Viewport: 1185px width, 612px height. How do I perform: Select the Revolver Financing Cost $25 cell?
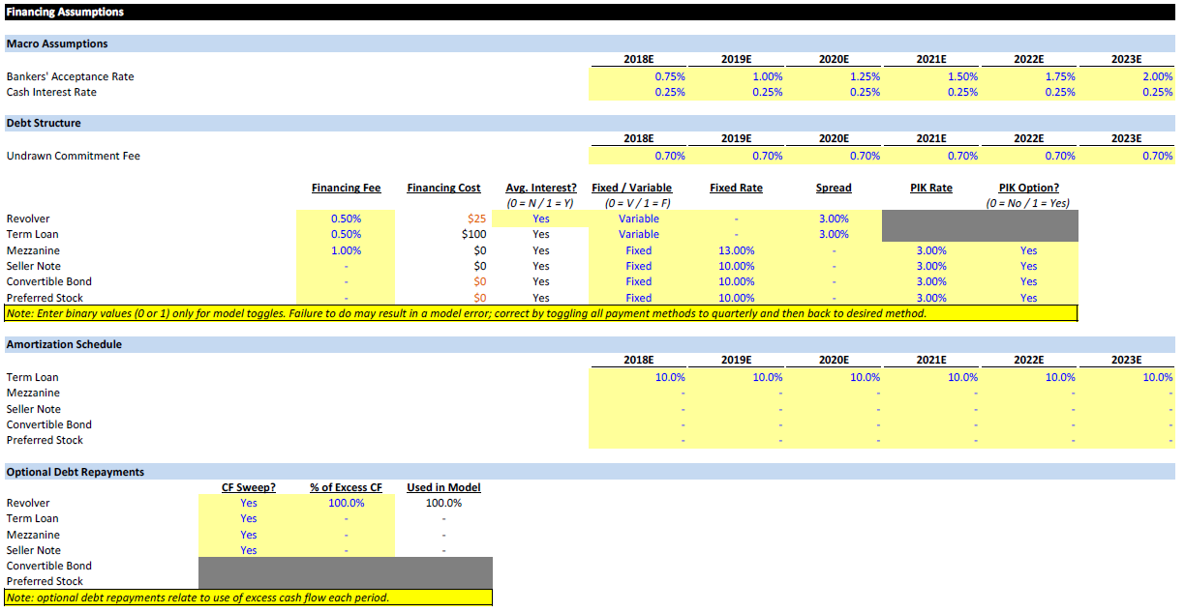pyautogui.click(x=443, y=219)
